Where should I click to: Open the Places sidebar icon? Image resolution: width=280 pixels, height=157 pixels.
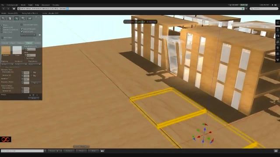tap(278, 48)
